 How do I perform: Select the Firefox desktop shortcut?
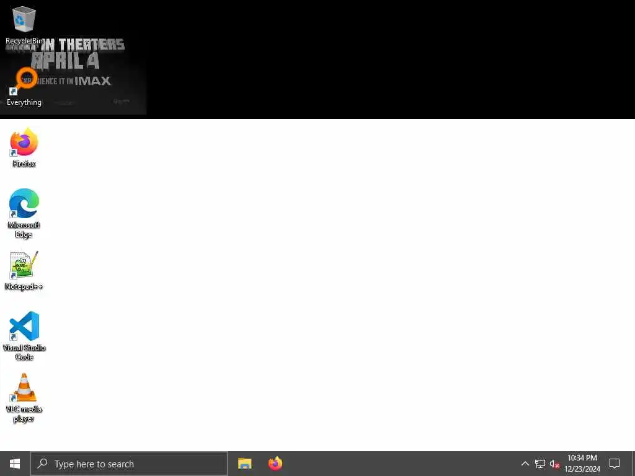point(24,148)
